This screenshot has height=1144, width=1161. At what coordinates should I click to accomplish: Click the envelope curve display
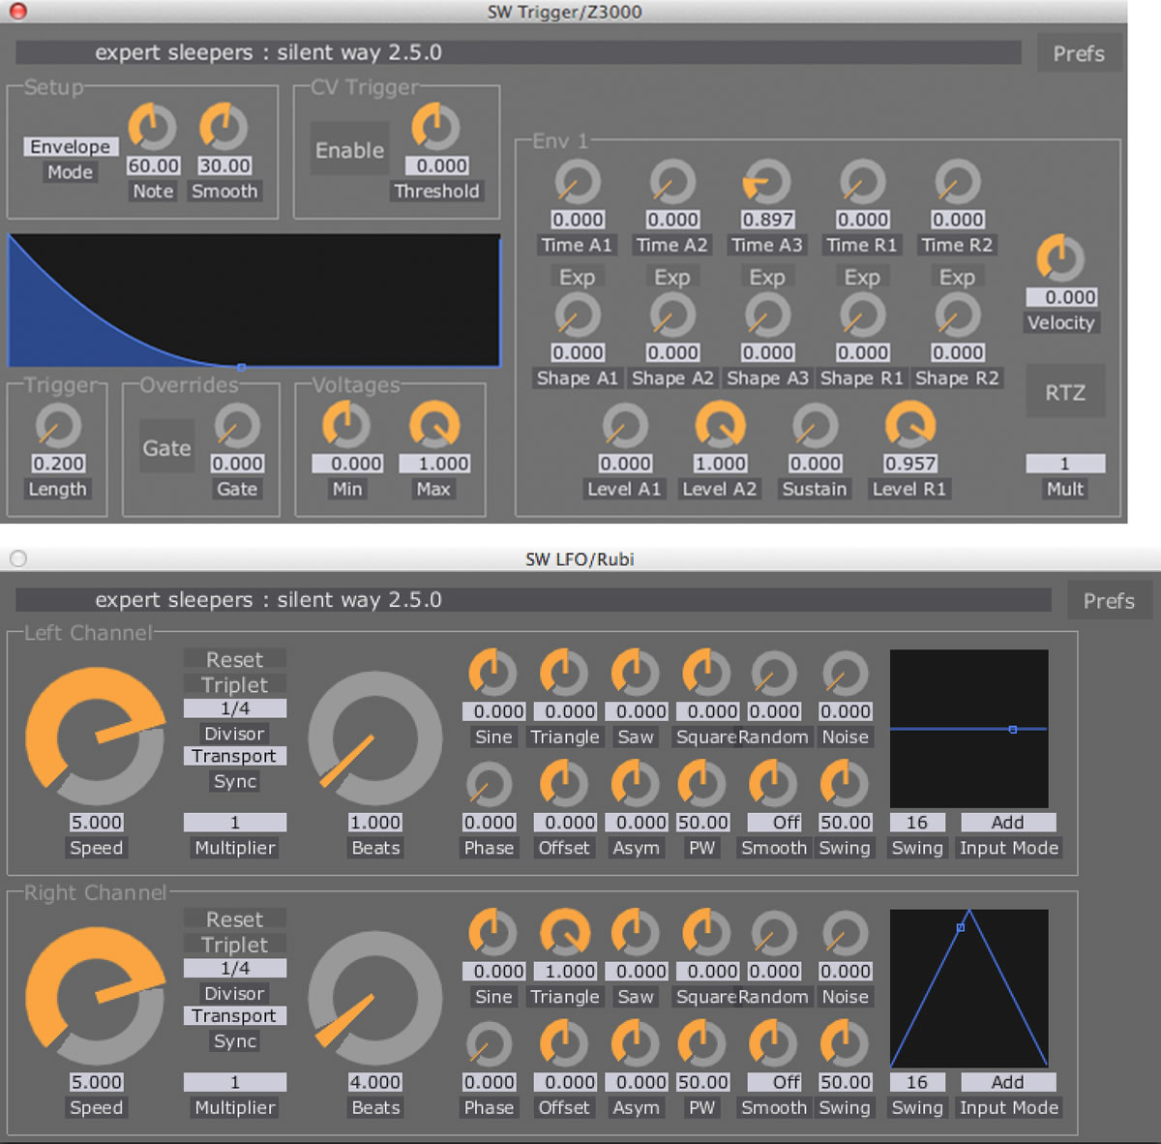(x=254, y=300)
